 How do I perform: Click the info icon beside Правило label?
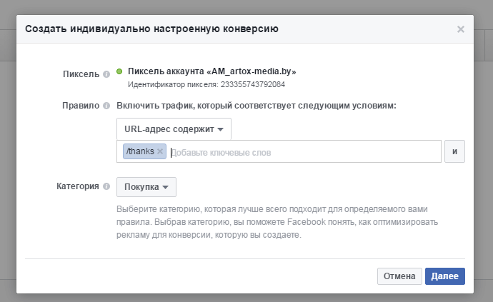pyautogui.click(x=106, y=106)
